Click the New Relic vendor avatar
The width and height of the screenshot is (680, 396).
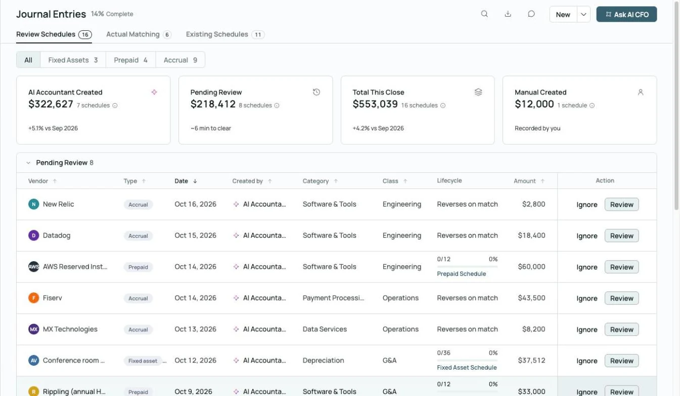point(34,205)
